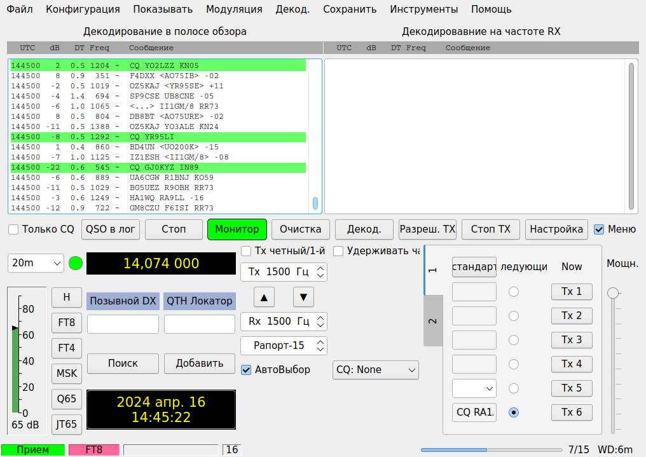The width and height of the screenshot is (646, 457).
Task: Click the 14,074 000 frequency display
Action: [161, 264]
